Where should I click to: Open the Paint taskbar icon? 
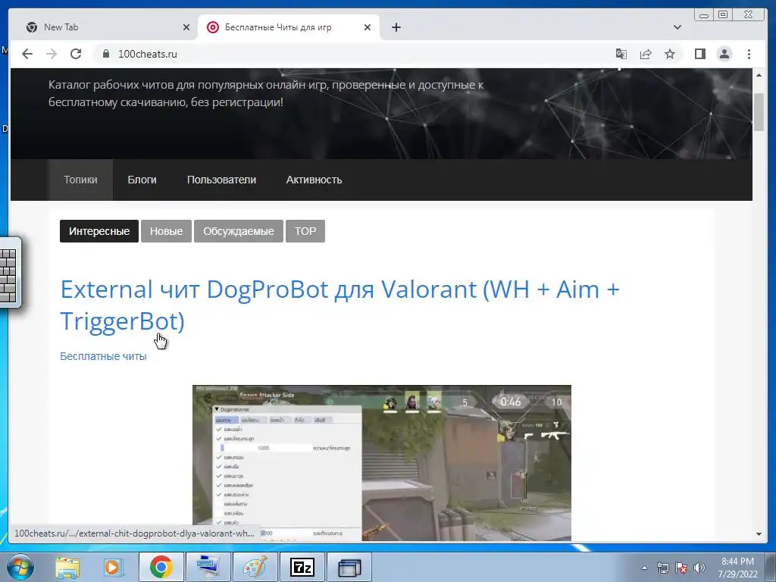coord(255,567)
